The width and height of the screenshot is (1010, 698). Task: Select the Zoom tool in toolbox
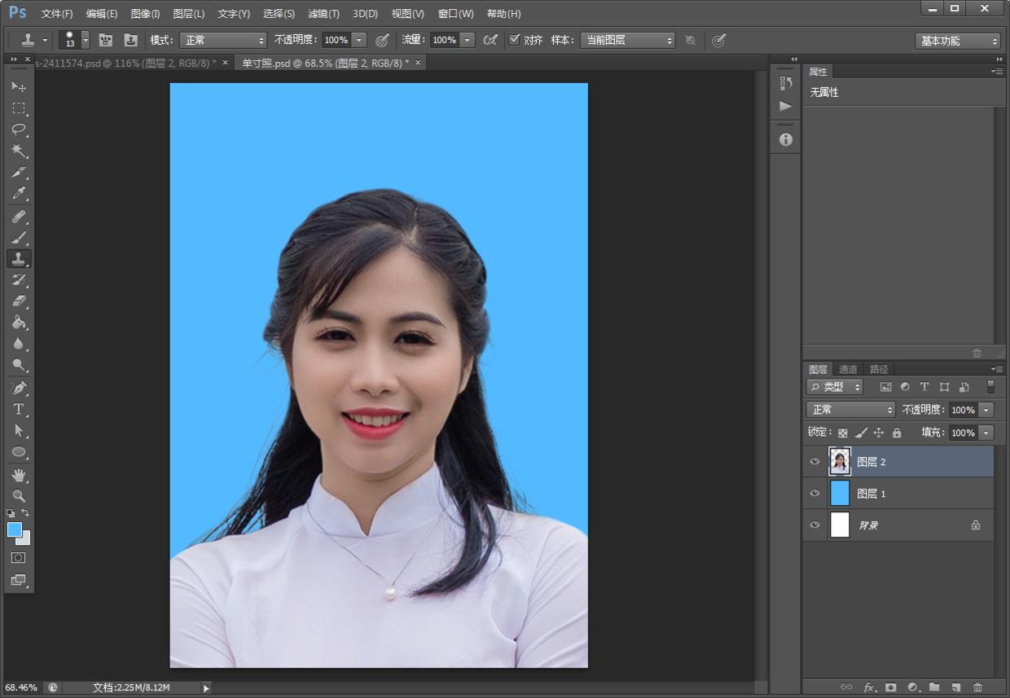coord(19,495)
